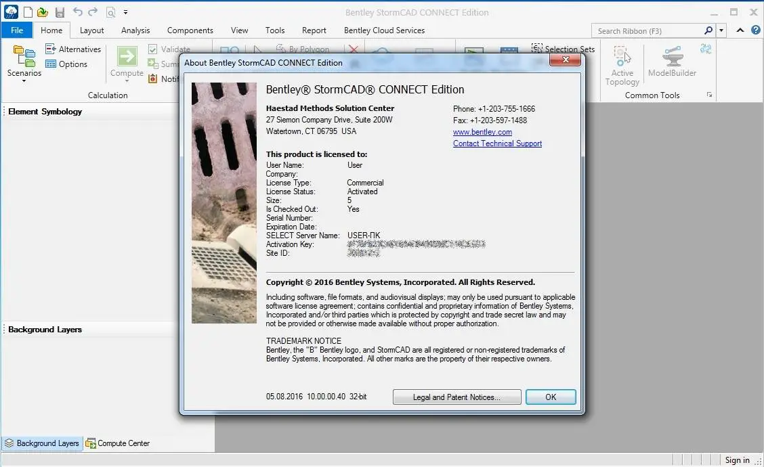Click the License Type value Commercial
The image size is (764, 467).
point(366,183)
